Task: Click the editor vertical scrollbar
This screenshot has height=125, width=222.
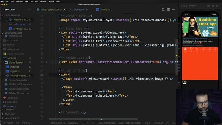Action: tap(177, 57)
